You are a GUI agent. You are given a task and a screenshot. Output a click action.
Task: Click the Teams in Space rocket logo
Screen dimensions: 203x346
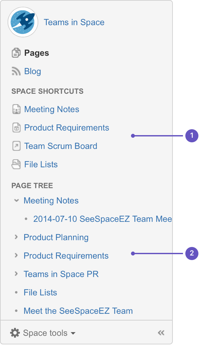[23, 22]
